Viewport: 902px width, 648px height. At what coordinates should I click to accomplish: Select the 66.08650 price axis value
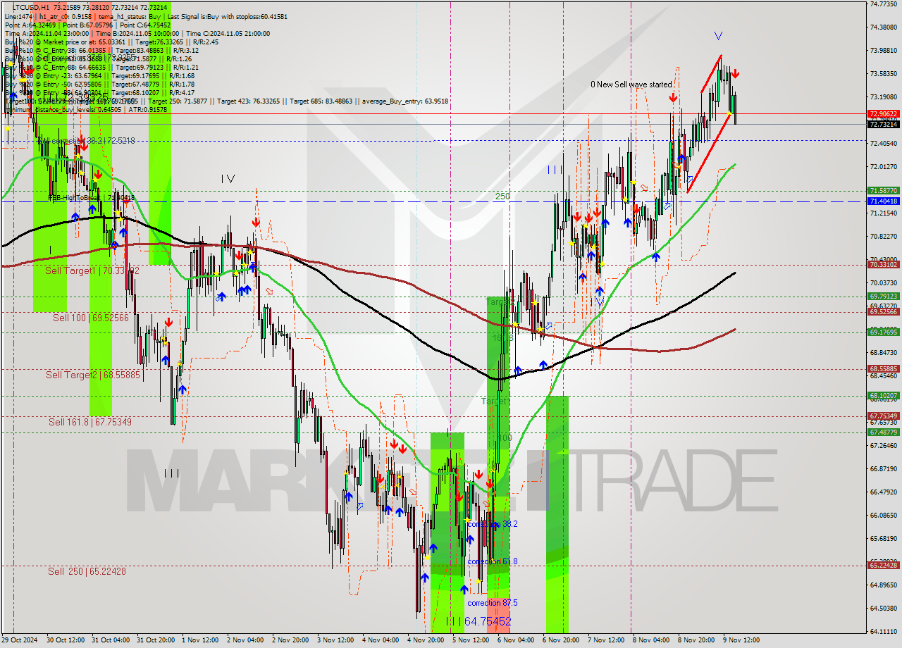tap(883, 516)
